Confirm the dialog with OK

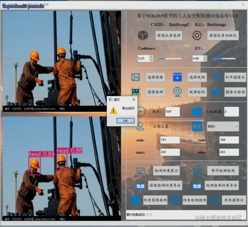[x=126, y=121]
